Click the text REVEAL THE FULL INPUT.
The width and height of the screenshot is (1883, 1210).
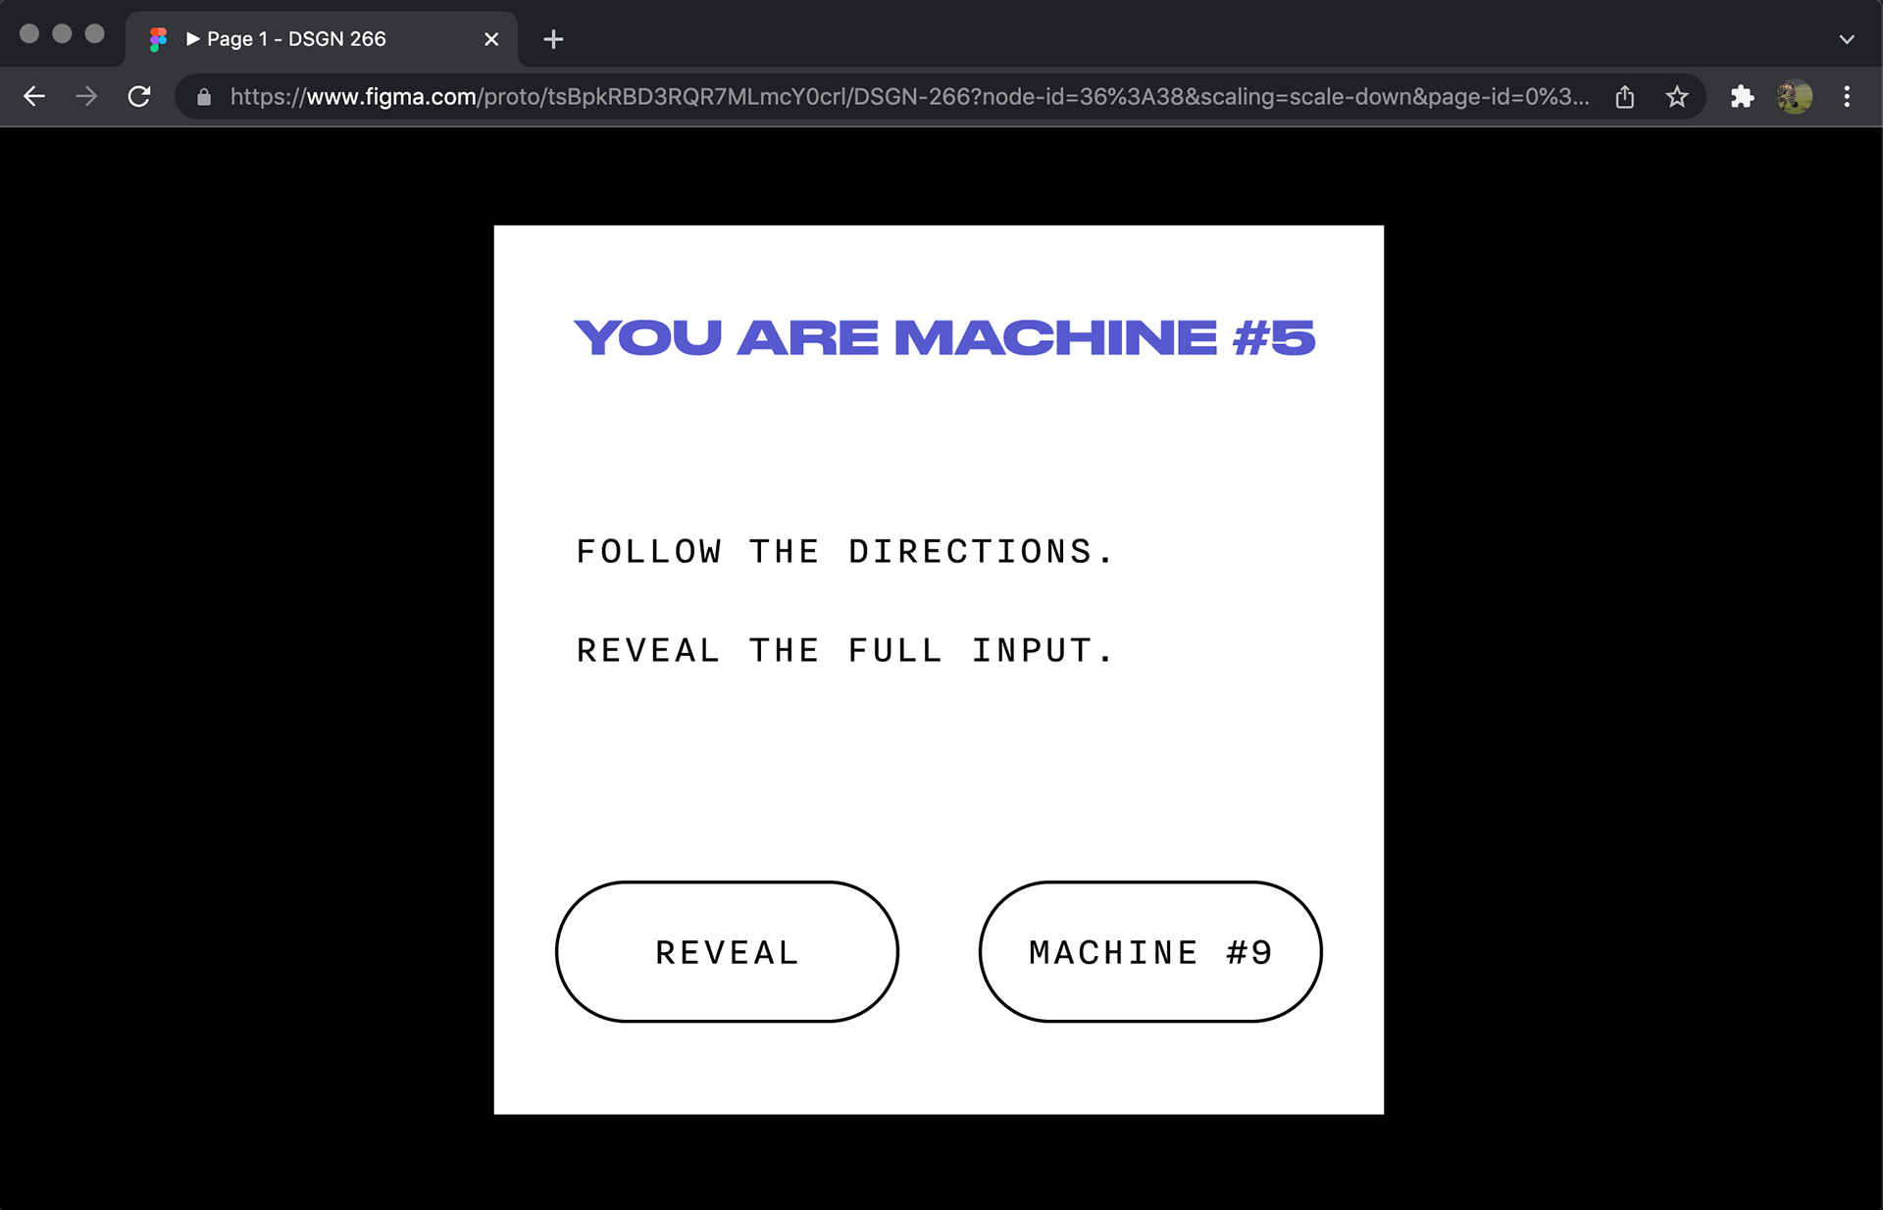point(844,650)
